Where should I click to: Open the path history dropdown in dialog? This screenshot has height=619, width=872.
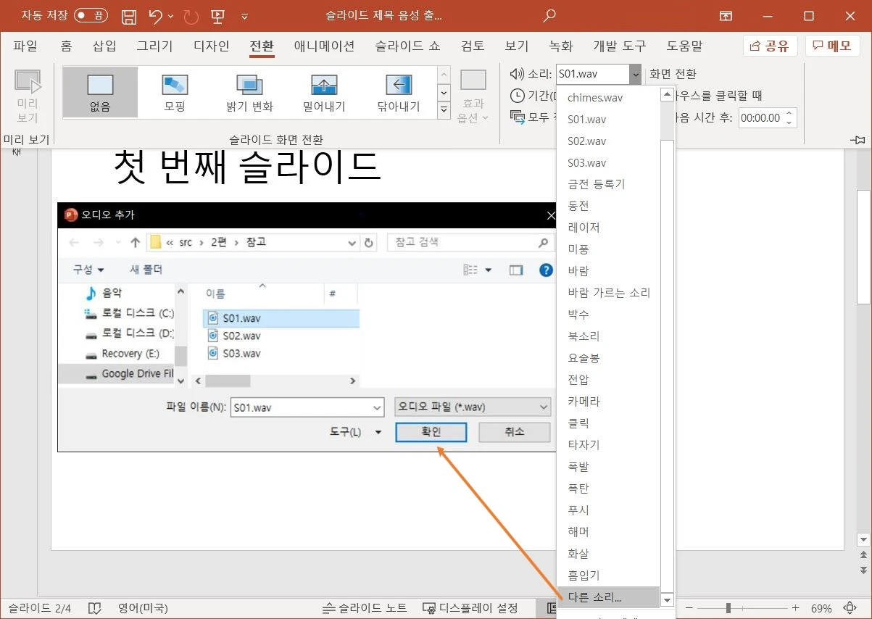(352, 242)
